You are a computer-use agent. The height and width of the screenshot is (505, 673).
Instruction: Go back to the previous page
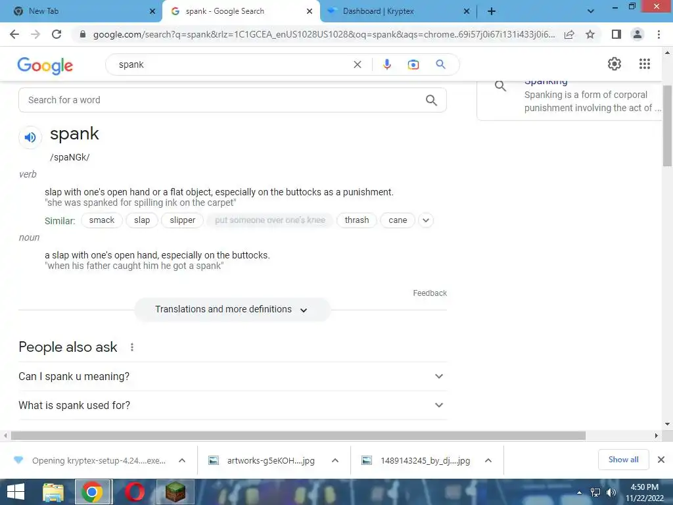[14, 34]
